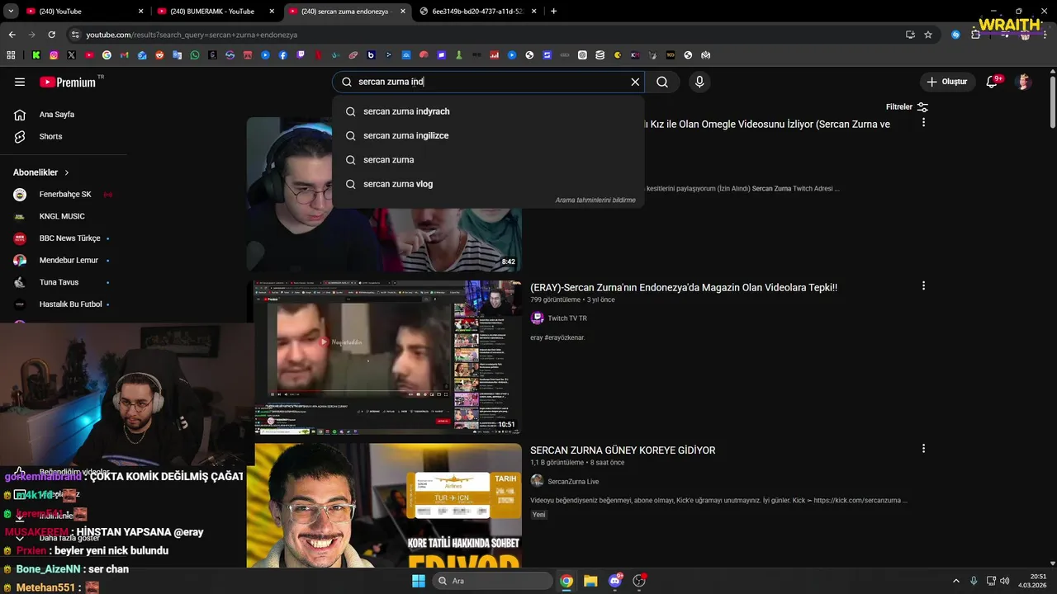Open the Kick bookmark icon
Viewport: 1057px width, 594px height.
pos(36,55)
